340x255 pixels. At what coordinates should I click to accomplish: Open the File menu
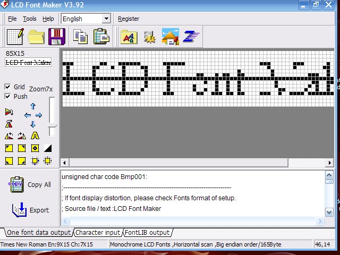[12, 19]
